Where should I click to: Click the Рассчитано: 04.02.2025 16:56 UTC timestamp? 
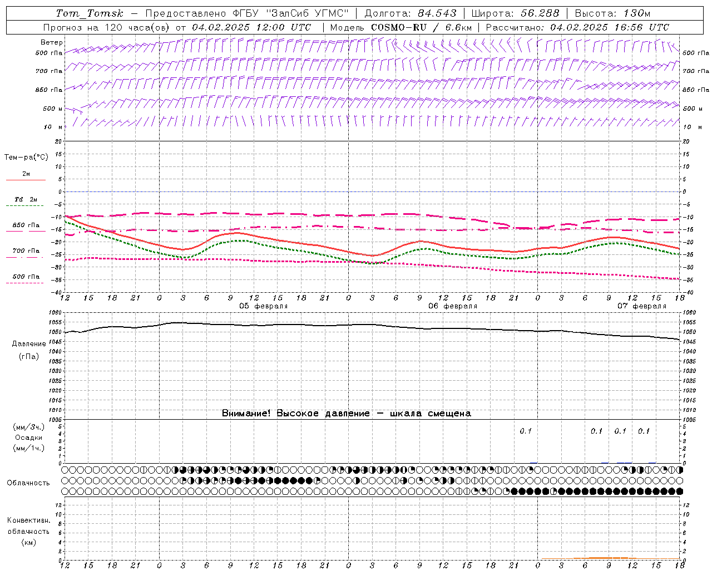(x=577, y=27)
